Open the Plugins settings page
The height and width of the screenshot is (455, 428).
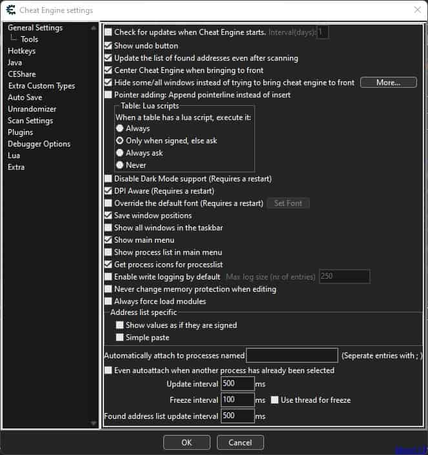click(x=20, y=132)
